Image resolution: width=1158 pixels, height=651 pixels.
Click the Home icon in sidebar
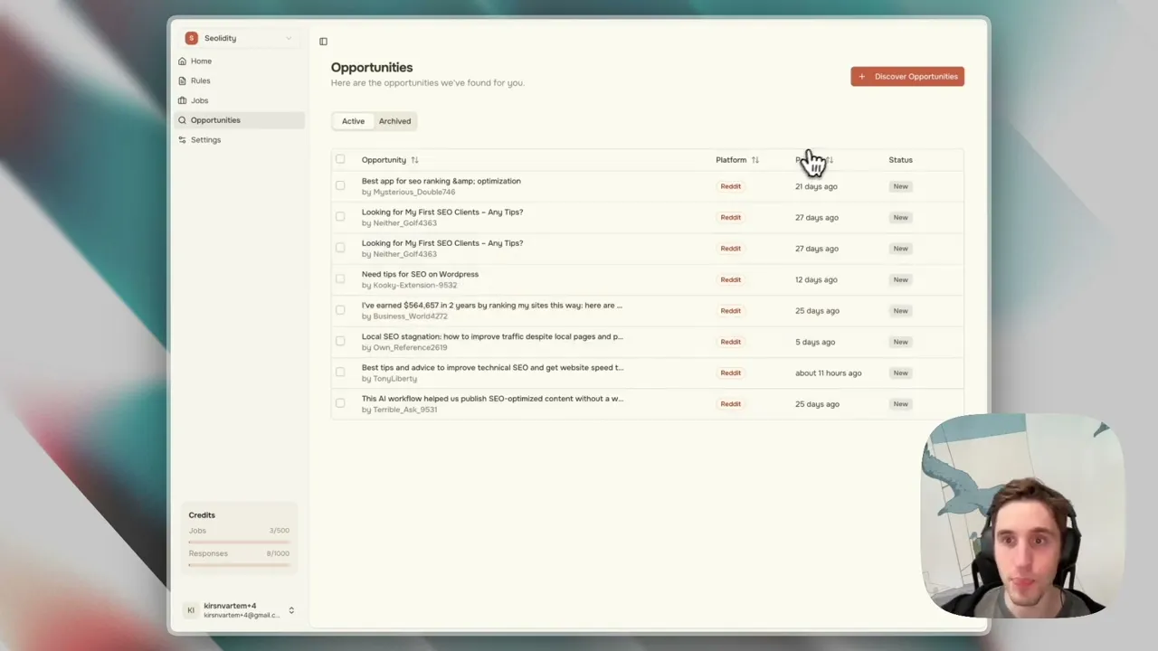(x=183, y=61)
